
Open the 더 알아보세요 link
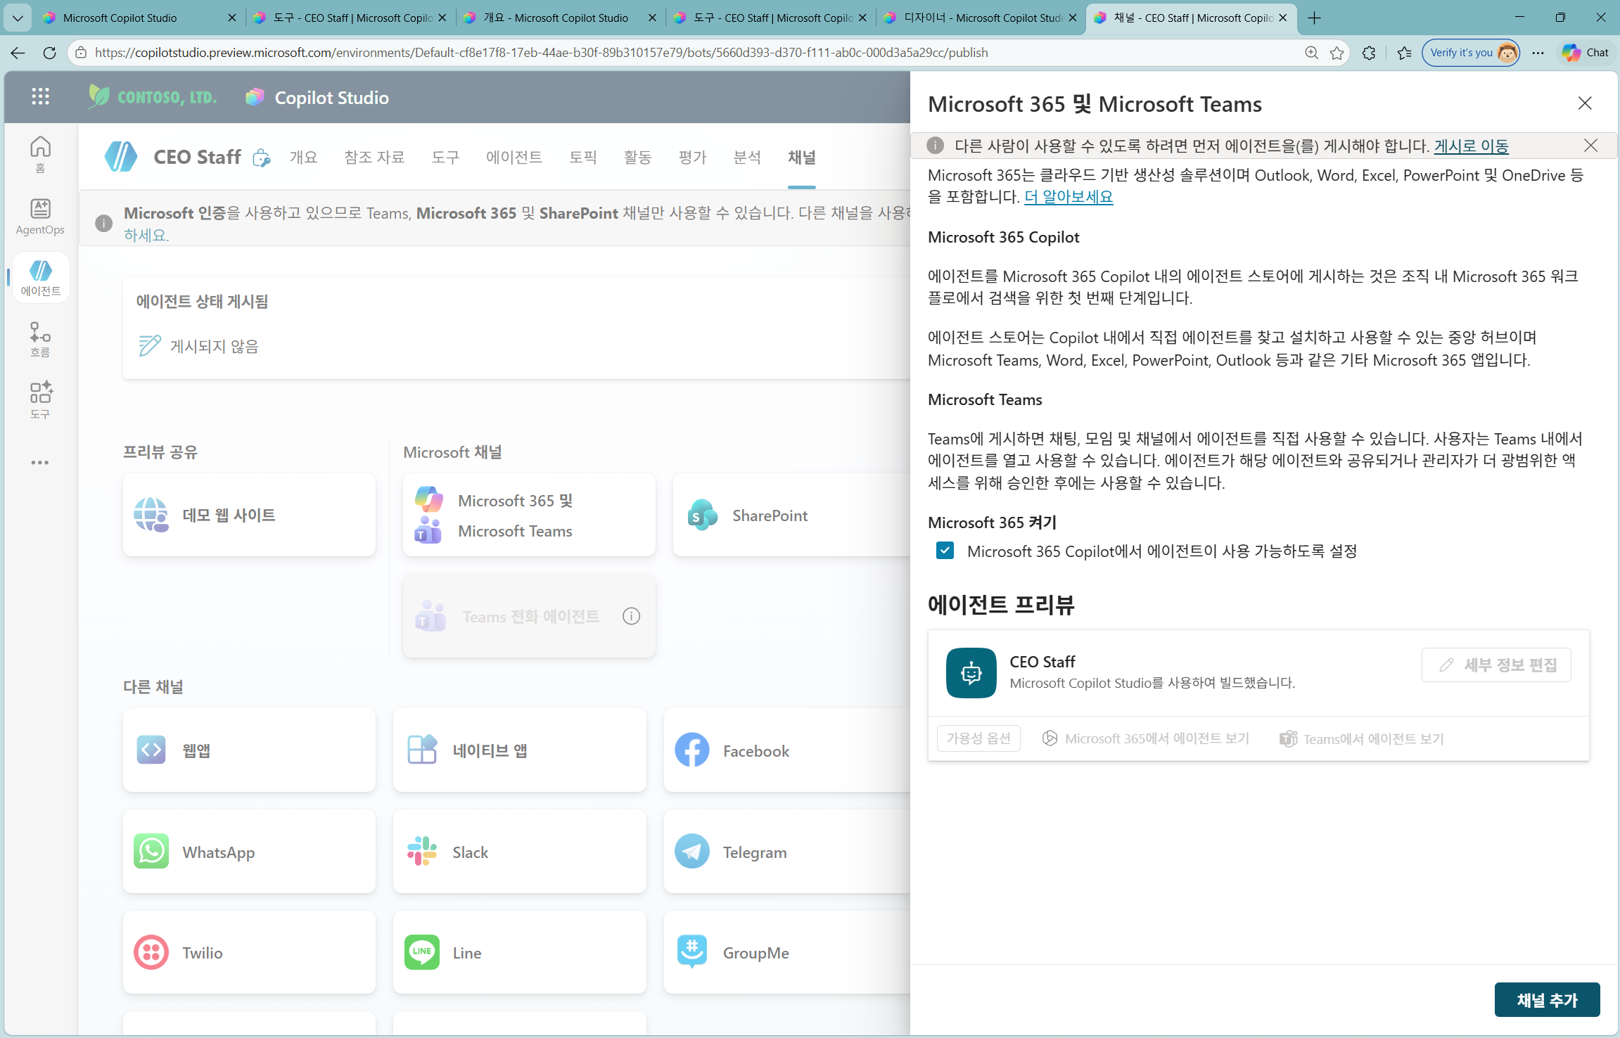coord(1069,197)
